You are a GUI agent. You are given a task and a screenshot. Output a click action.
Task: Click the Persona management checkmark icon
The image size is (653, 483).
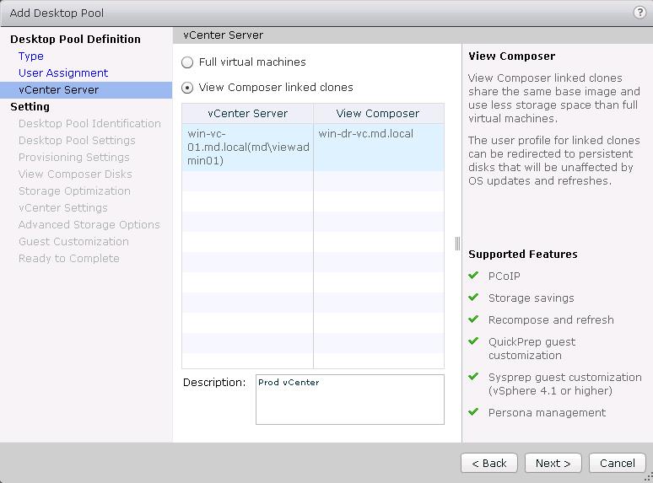coord(474,412)
